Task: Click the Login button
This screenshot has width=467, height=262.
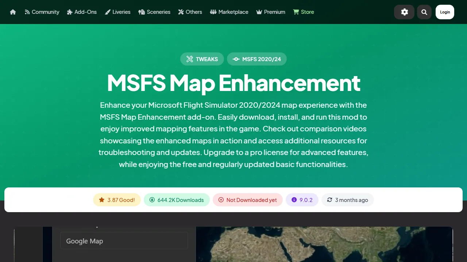Action: [445, 12]
